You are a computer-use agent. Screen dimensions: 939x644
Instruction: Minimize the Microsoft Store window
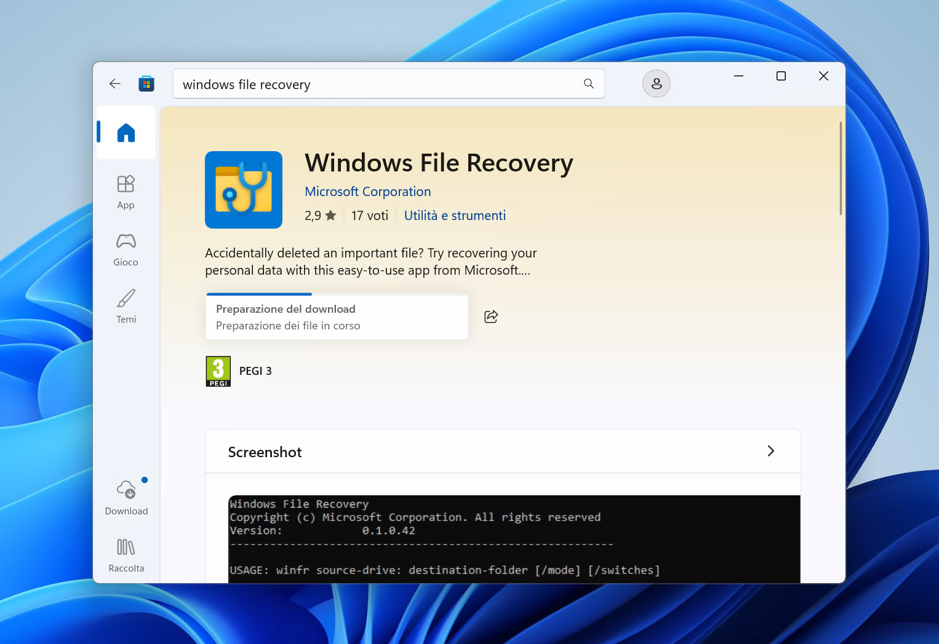(x=738, y=76)
